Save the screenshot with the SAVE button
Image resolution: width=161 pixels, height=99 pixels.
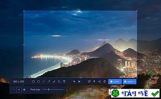[130, 82]
